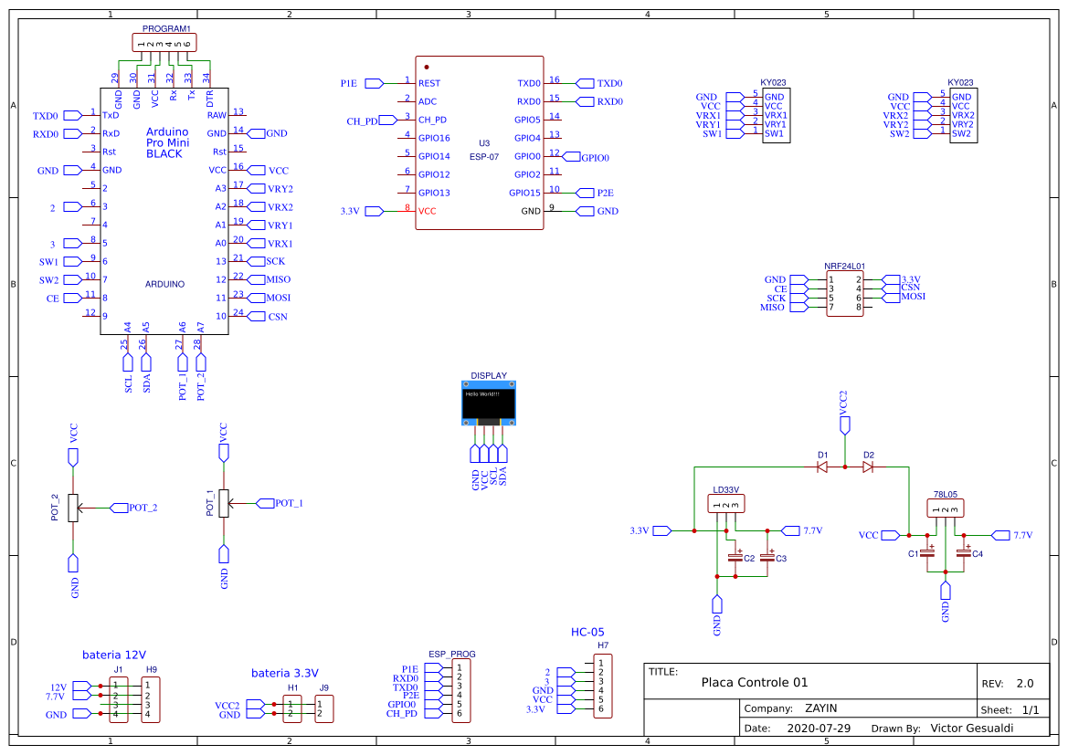Click the 'ESP-07' label inside U3
Image resolution: width=1068 pixels, height=755 pixels.
click(x=484, y=157)
